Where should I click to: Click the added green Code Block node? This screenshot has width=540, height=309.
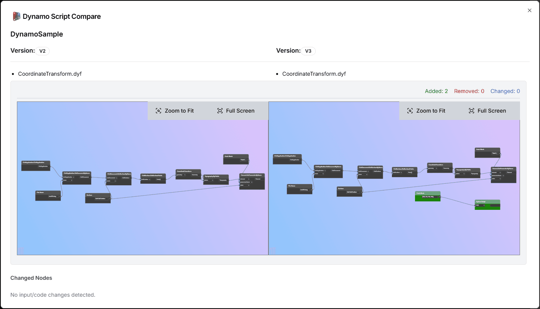[x=428, y=196]
